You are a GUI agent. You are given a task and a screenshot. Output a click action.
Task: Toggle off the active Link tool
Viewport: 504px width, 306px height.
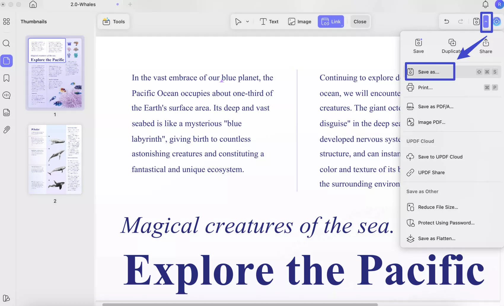pyautogui.click(x=331, y=21)
